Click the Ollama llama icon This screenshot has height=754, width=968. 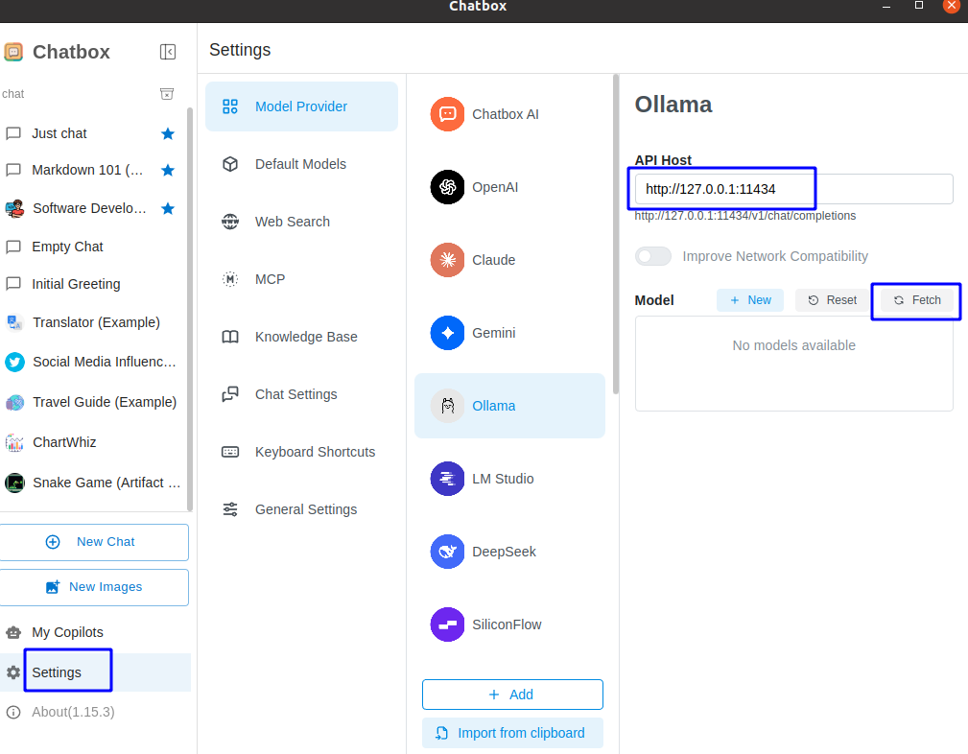pyautogui.click(x=448, y=406)
